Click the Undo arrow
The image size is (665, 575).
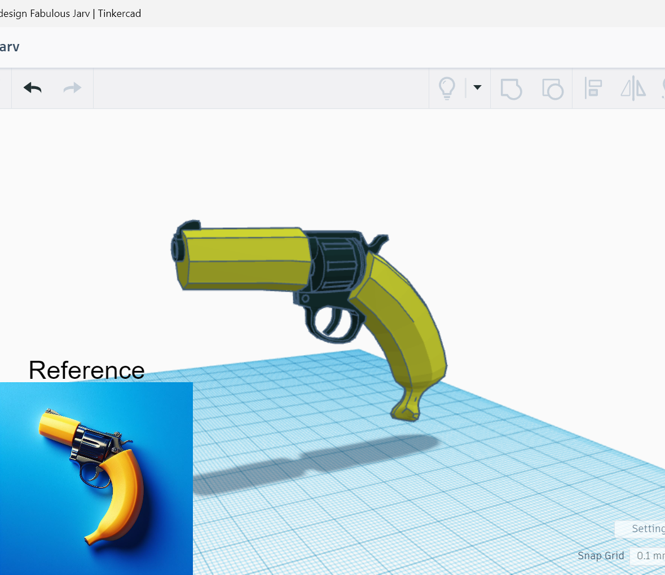point(32,88)
